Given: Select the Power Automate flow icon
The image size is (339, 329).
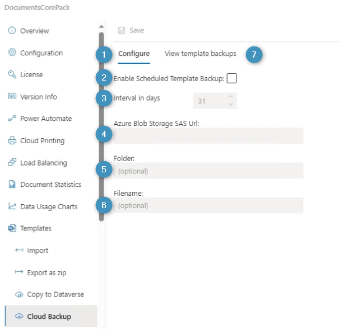Looking at the screenshot, I should tap(12, 119).
